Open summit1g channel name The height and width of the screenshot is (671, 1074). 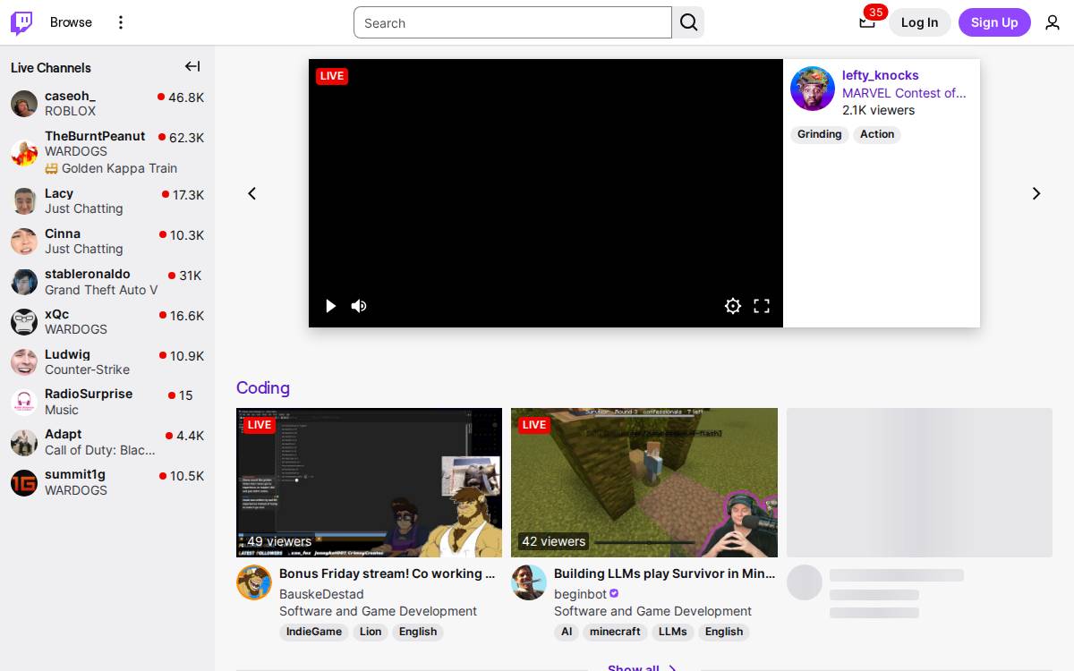pos(75,474)
